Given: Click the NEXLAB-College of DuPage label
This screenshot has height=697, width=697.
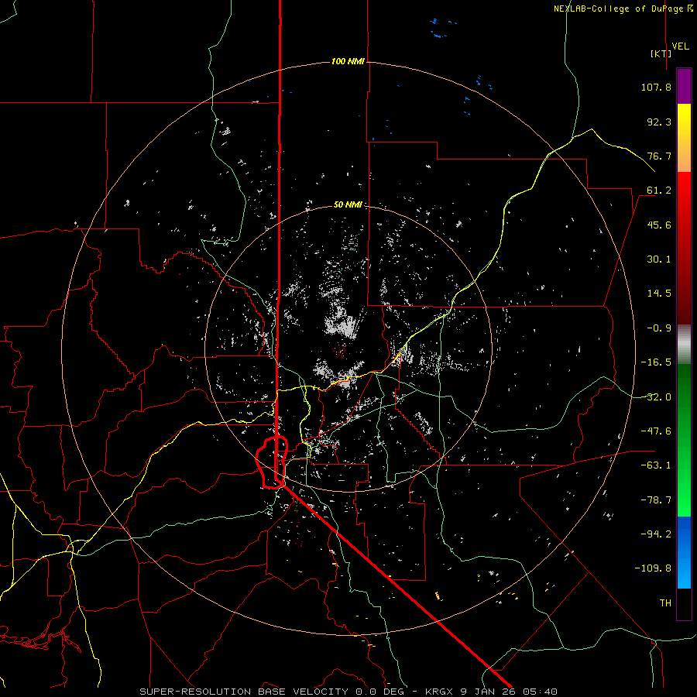Looking at the screenshot, I should click(623, 9).
